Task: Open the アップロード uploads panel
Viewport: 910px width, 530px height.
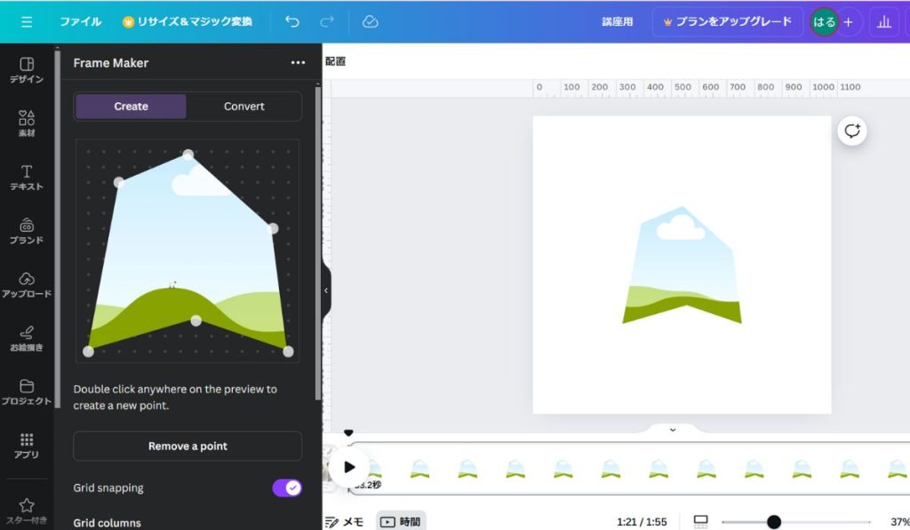Action: tap(27, 284)
